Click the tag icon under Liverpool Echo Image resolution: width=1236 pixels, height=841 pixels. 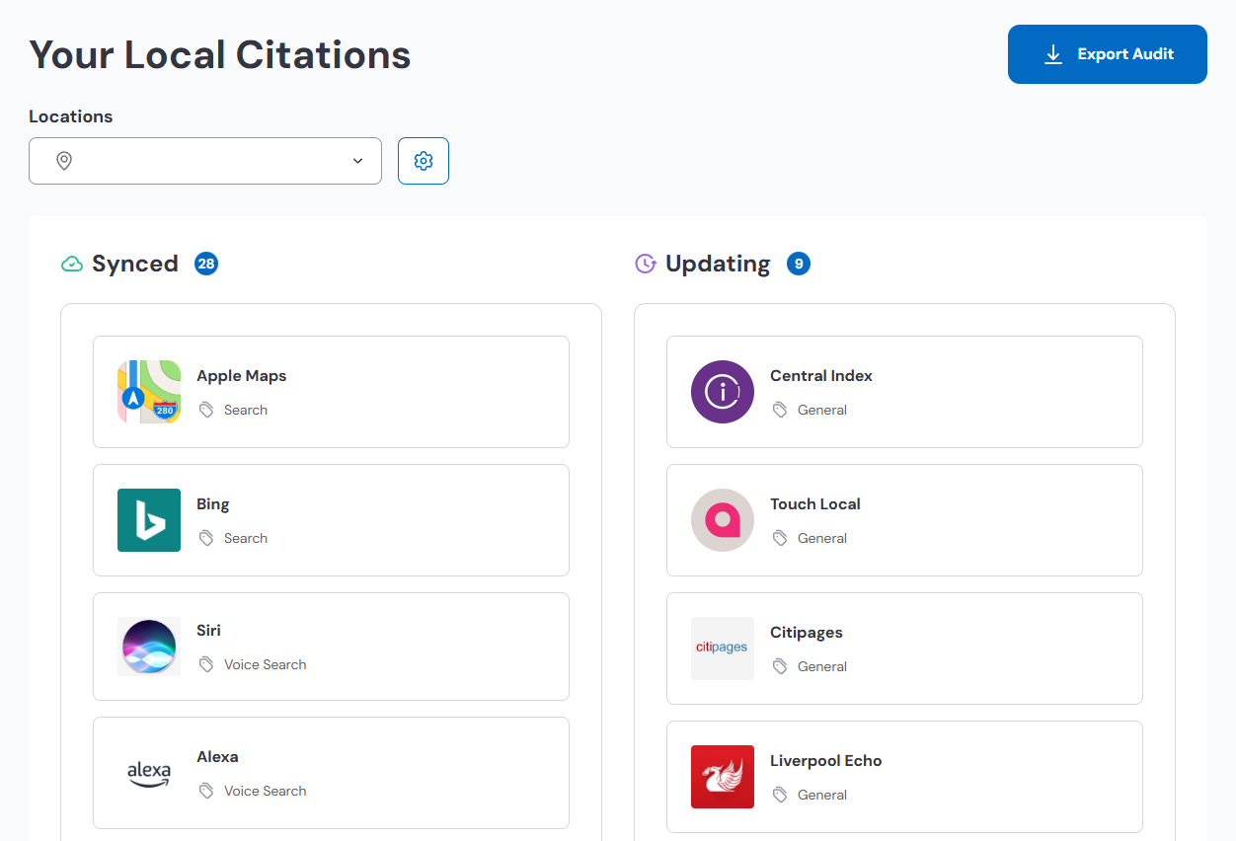click(780, 795)
